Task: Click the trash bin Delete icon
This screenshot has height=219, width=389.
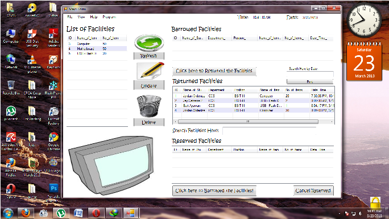Action: point(149,106)
